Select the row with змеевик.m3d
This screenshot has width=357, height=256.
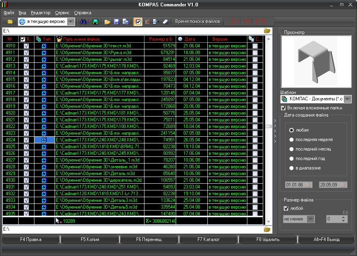coord(133,167)
